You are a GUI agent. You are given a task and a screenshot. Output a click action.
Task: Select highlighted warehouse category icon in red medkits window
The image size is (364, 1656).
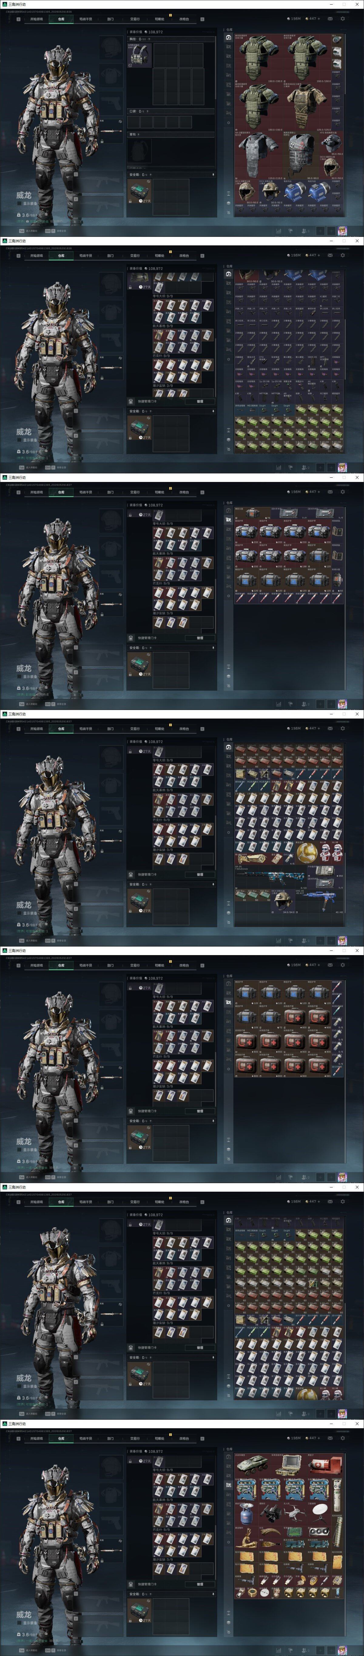coord(228,1003)
